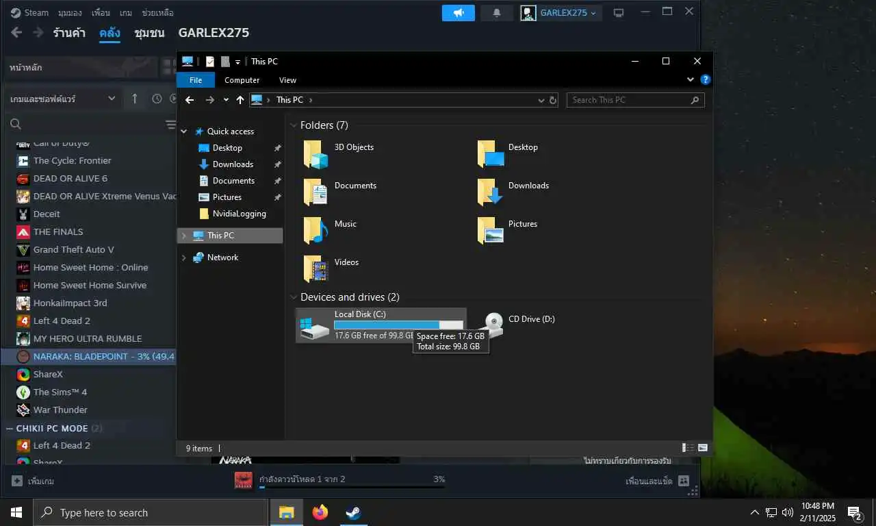The image size is (876, 526).
Task: Open GARLEX275 profile tab in Steam
Action: click(x=214, y=33)
